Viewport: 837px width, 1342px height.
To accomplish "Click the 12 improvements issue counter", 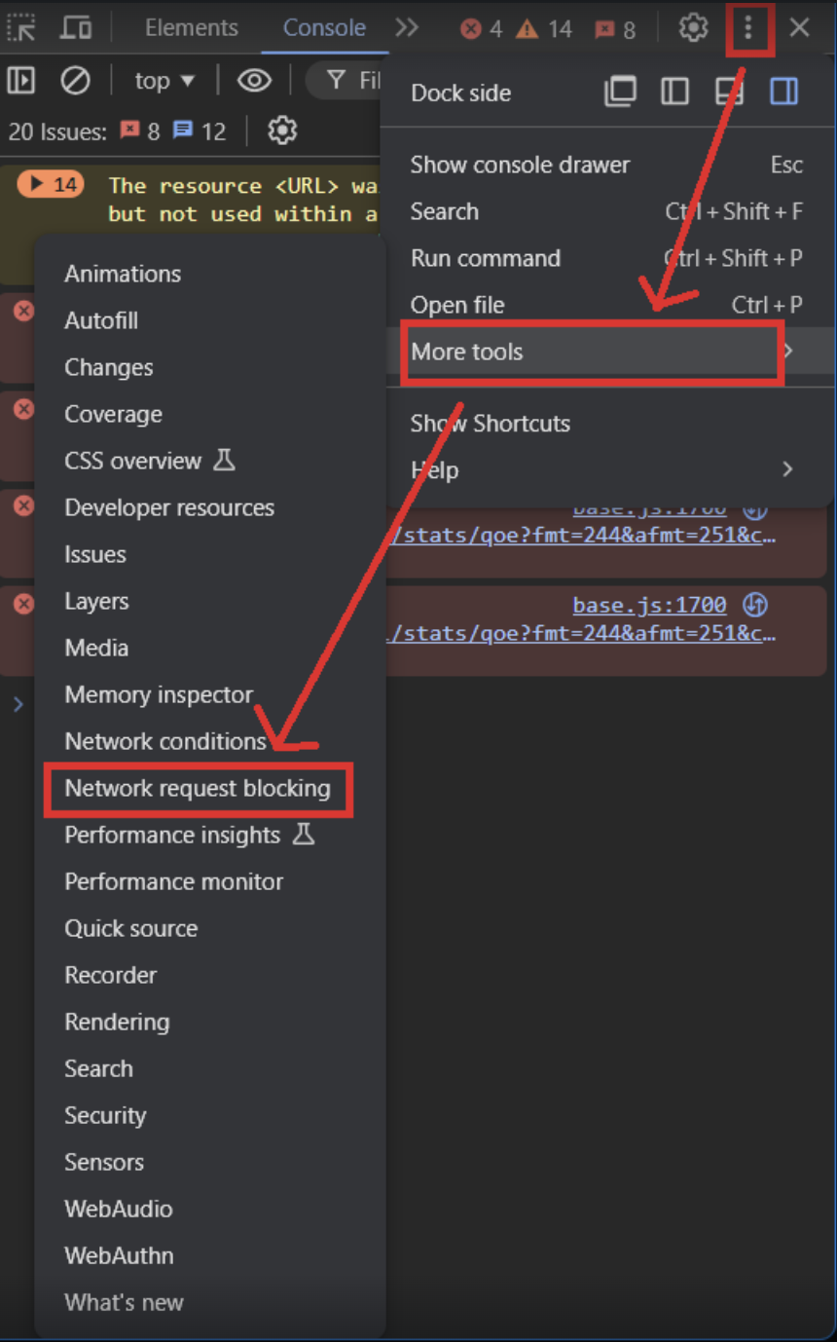I will 200,130.
